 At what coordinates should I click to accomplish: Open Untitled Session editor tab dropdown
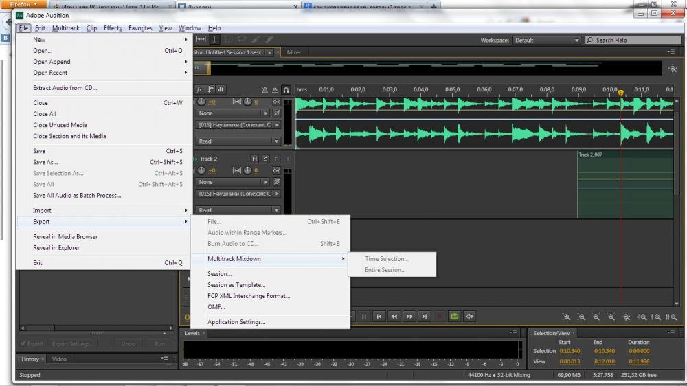tap(269, 52)
